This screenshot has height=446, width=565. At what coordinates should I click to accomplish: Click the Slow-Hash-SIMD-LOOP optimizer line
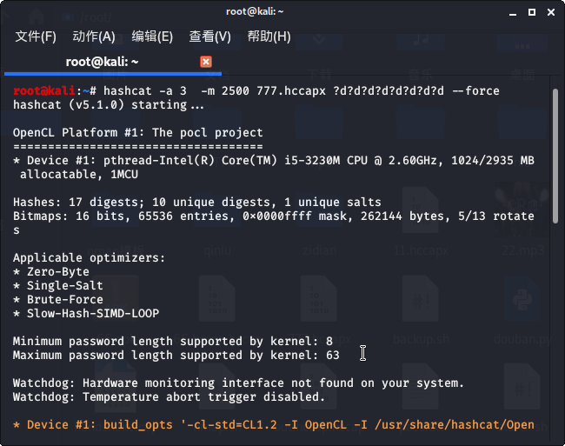pos(86,314)
